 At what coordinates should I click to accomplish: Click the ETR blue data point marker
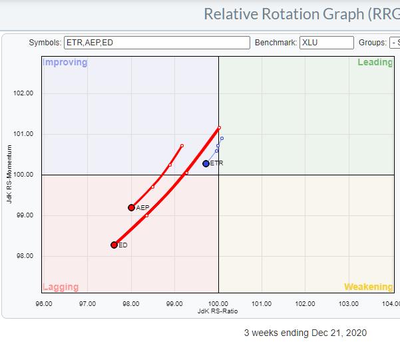pyautogui.click(x=206, y=163)
